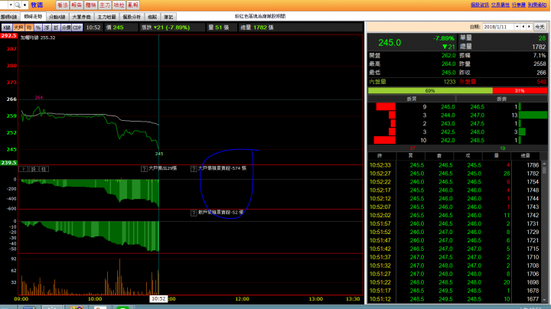Viewport: 551px width, 309px height.
Task: Click the 委買 column header
Action: 412,99
